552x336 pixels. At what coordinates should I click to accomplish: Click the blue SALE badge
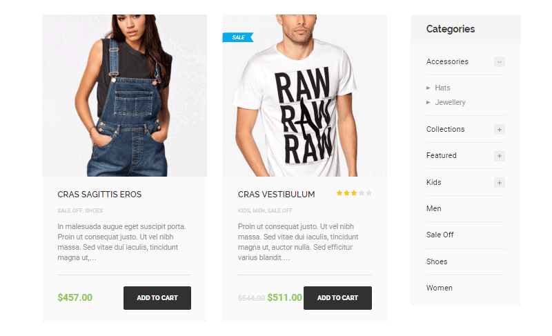tap(238, 37)
